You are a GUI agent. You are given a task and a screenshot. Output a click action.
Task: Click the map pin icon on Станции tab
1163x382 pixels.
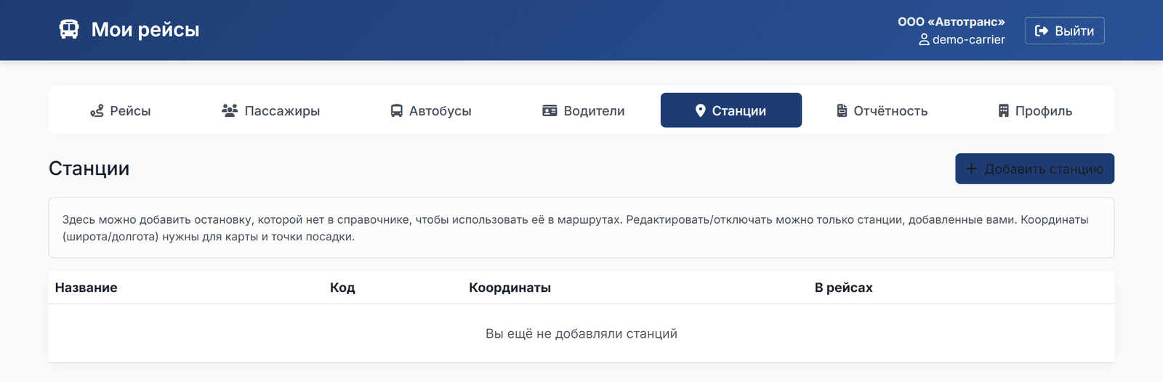click(701, 110)
